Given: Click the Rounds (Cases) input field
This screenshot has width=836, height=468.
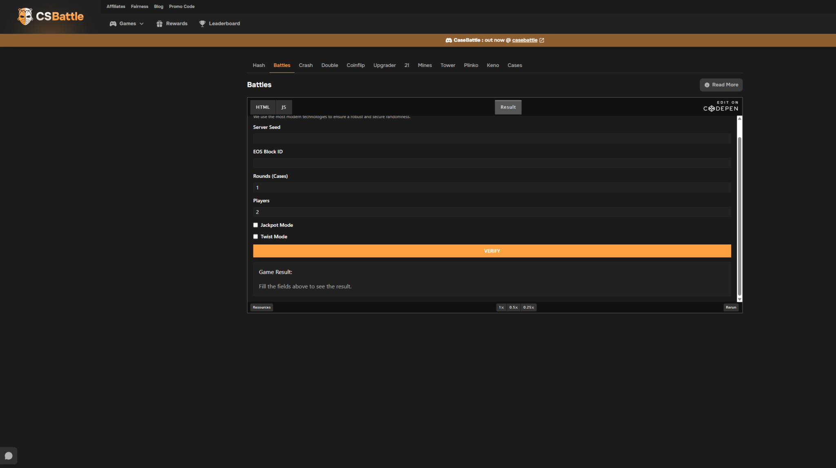Looking at the screenshot, I should [x=492, y=188].
